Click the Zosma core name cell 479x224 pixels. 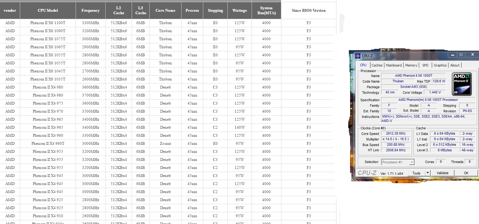tap(165, 144)
